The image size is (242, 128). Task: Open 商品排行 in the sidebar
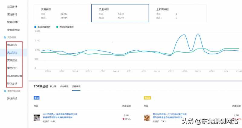tap(12, 7)
